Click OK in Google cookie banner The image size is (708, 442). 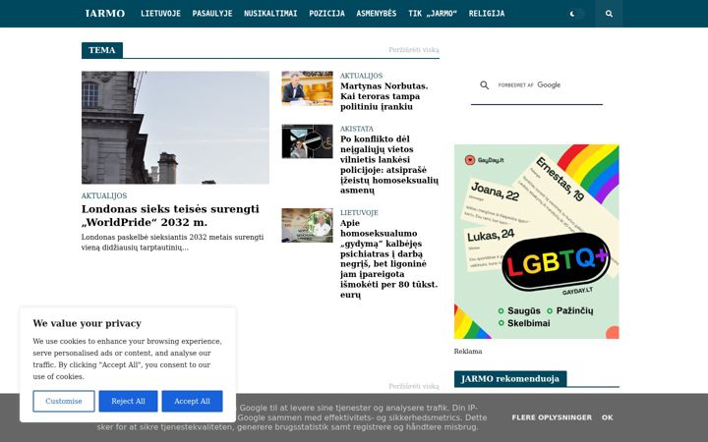[x=608, y=417]
